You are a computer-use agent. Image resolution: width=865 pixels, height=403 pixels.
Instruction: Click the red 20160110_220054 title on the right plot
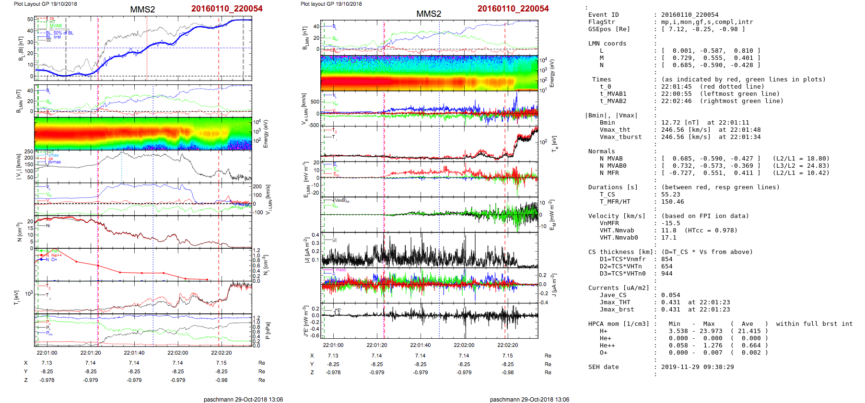tap(513, 9)
